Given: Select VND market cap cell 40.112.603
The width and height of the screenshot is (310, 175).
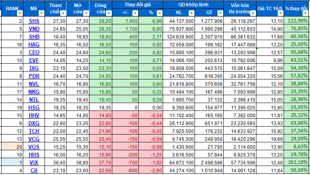Looking at the screenshot, I should [x=240, y=29].
